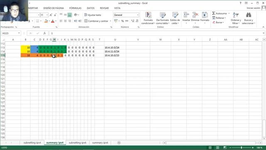266x150 pixels.
Task: Open the DISEÑO DE PÁGINA tab
Action: [x=54, y=8]
